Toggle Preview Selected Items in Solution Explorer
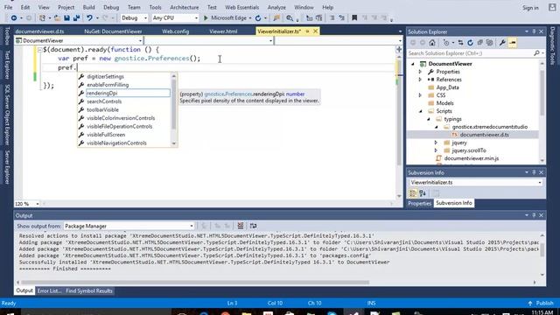The width and height of the screenshot is (560, 315). 513,43
